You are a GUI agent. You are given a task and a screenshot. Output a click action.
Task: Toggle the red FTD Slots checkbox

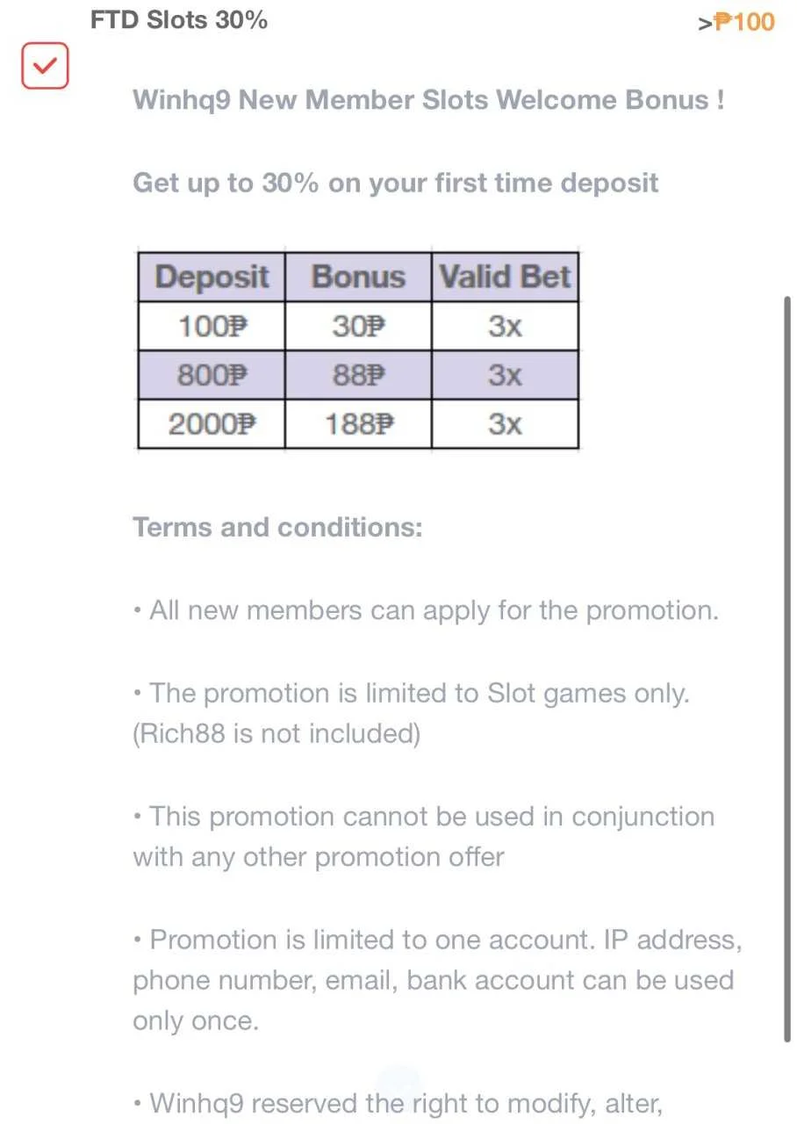tap(45, 66)
